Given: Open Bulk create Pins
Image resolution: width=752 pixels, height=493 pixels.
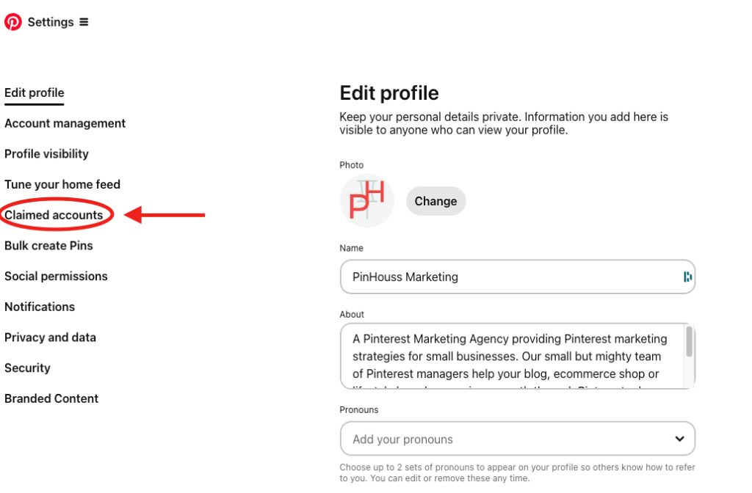Looking at the screenshot, I should click(x=48, y=246).
